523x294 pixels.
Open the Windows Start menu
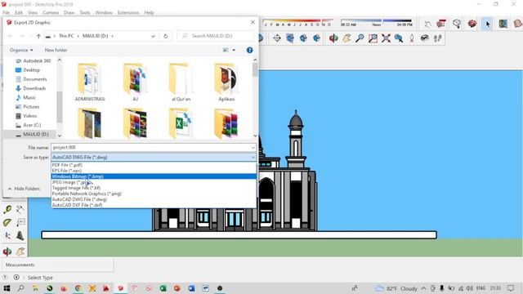tap(7, 288)
